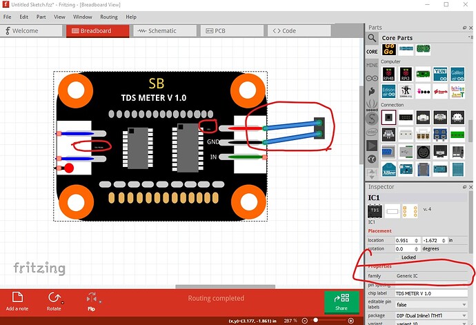Open the Intel parts bin
Viewport: 476px width, 325px height.
tap(372, 132)
